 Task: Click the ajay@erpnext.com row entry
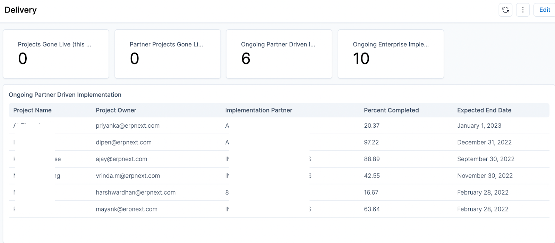(121, 159)
